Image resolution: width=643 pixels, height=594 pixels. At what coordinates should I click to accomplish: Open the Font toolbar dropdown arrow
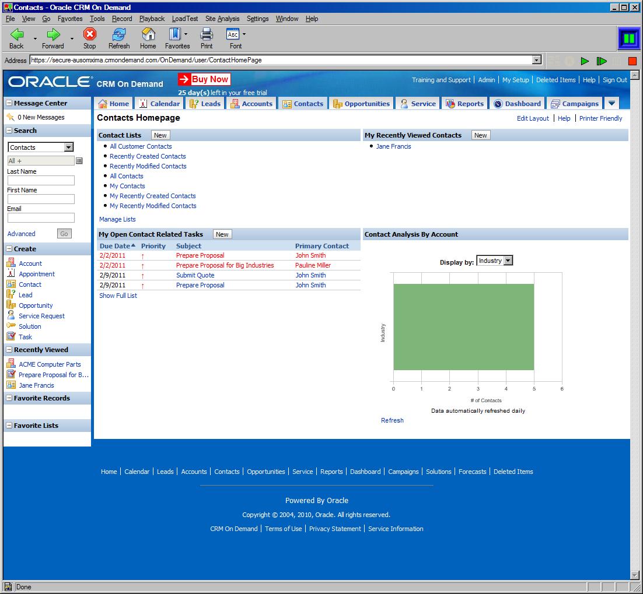[244, 34]
